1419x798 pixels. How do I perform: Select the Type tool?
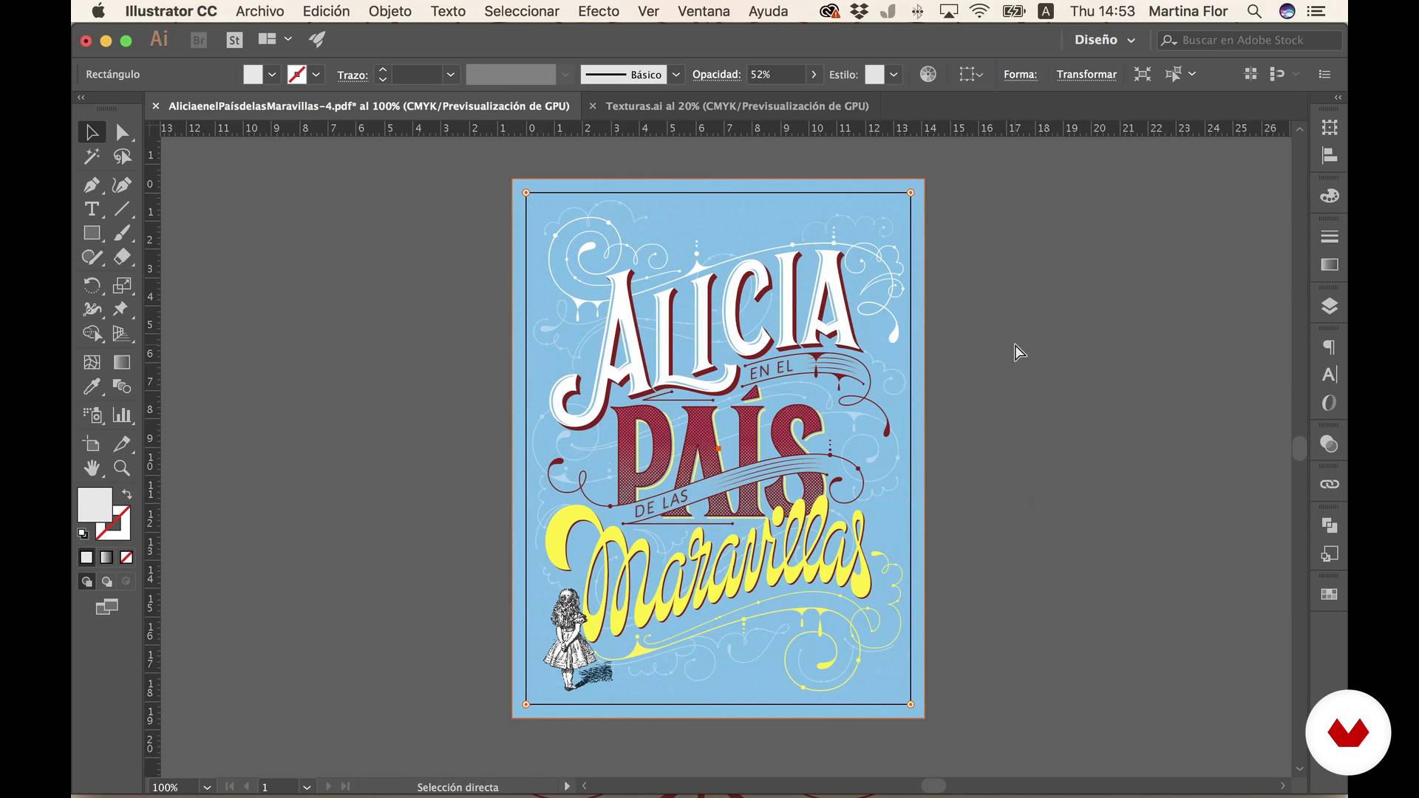(92, 209)
